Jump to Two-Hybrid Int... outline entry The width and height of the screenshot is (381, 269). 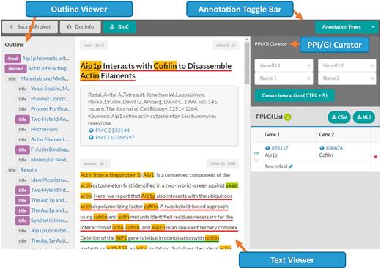(x=50, y=190)
